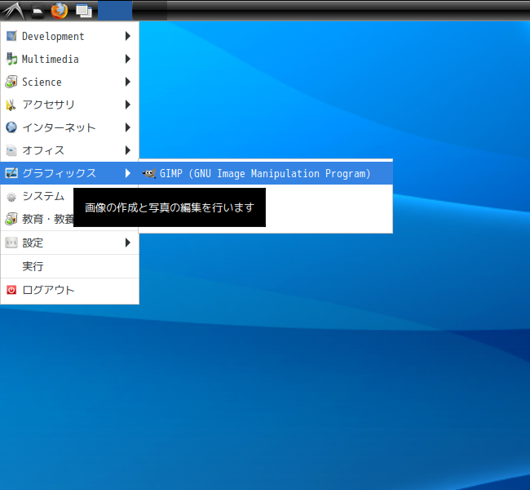Click the システム gear icon
The width and height of the screenshot is (530, 490).
point(11,196)
